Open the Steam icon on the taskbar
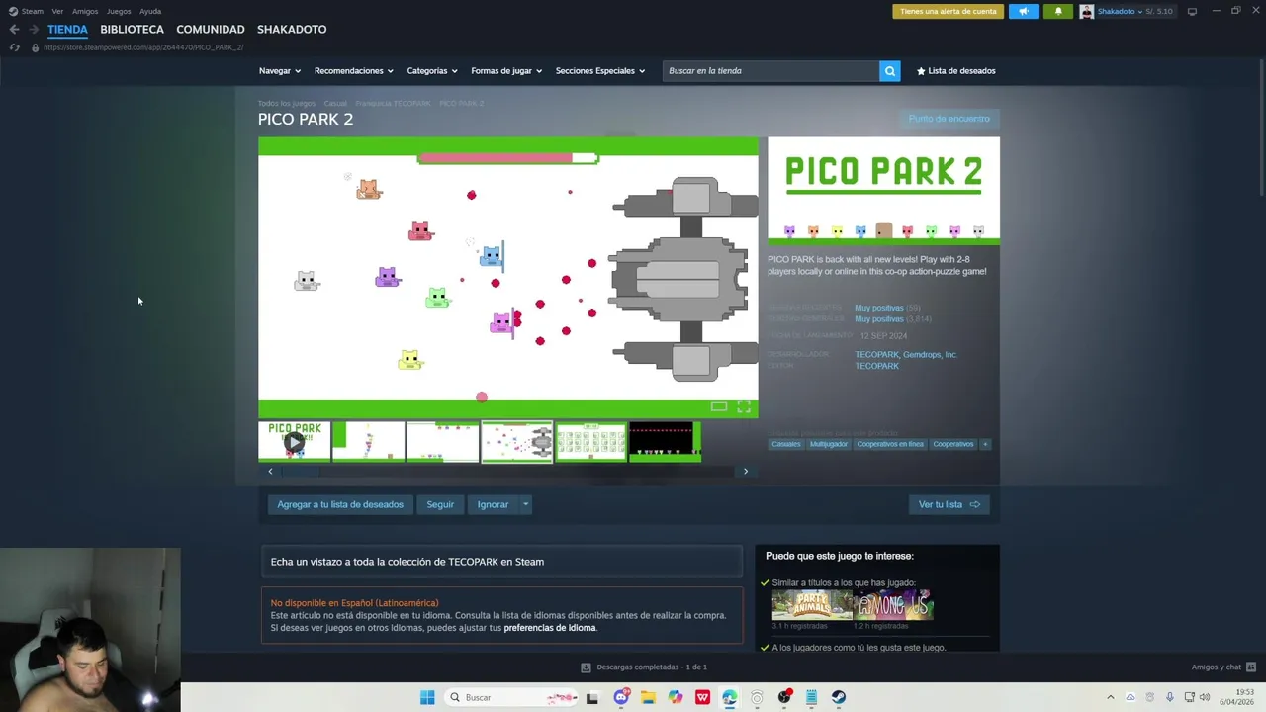The height and width of the screenshot is (712, 1266). click(839, 697)
